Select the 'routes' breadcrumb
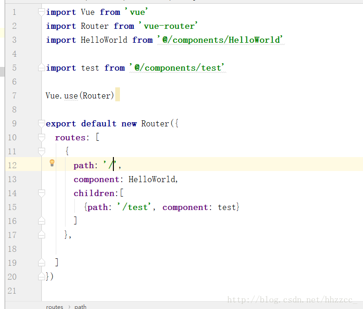 point(55,307)
